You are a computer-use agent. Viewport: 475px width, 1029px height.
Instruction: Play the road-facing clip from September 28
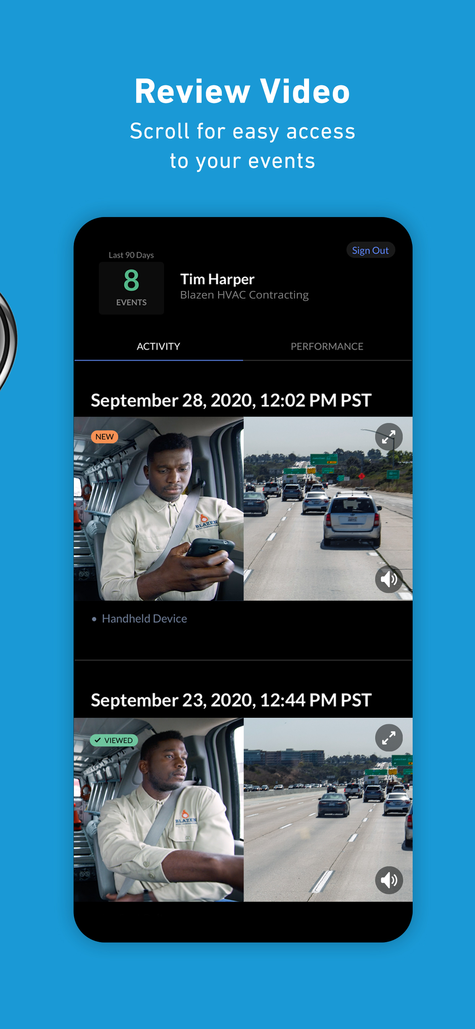tap(328, 508)
